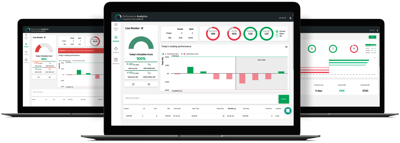Click the red warning banner on left laptop
This screenshot has width=400, height=143.
tap(81, 50)
